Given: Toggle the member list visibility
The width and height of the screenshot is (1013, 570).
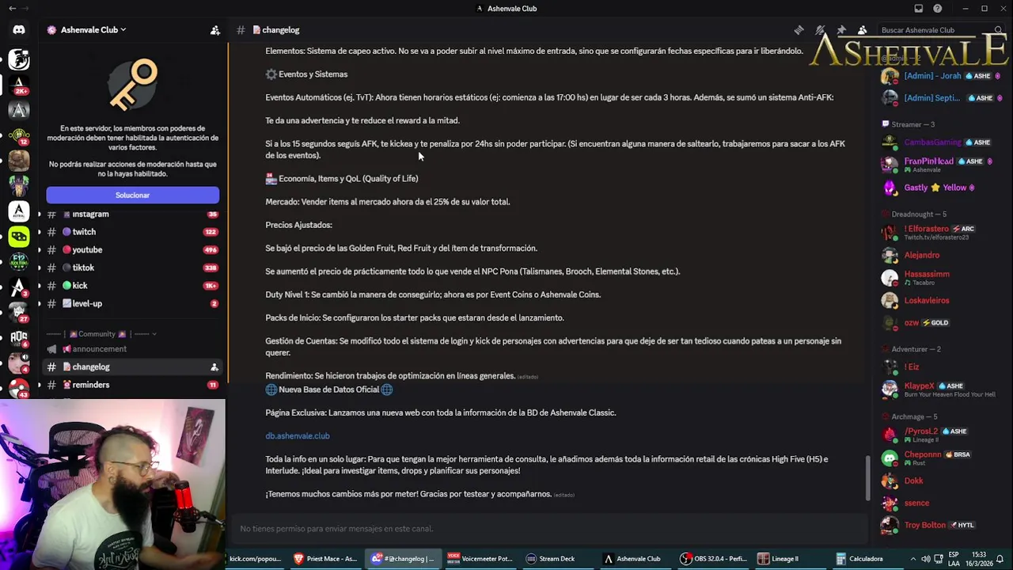Looking at the screenshot, I should tap(862, 30).
